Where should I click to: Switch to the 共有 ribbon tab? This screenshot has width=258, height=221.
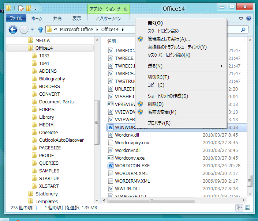[57, 18]
